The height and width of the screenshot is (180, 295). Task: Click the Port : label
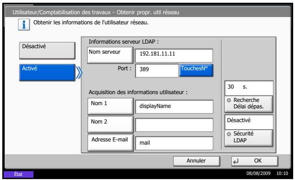[124, 68]
